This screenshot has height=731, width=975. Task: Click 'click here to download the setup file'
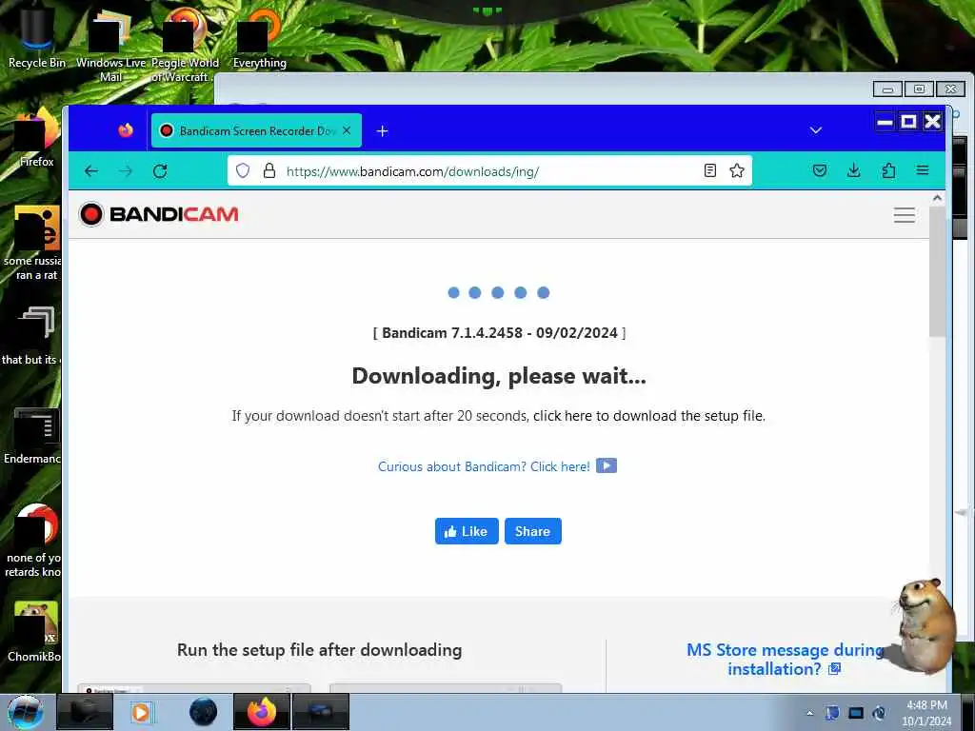coord(648,416)
